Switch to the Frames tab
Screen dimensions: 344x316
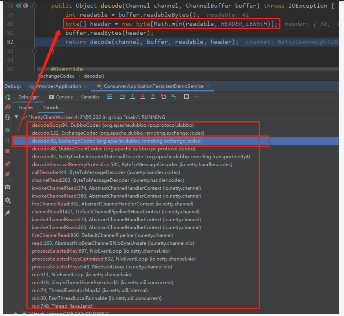click(26, 108)
